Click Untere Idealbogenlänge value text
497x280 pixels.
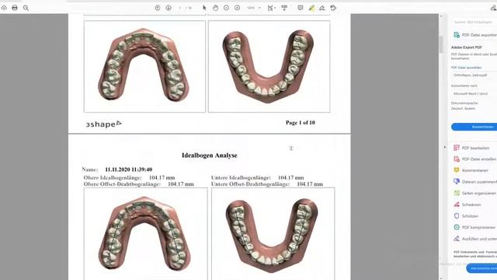click(290, 178)
